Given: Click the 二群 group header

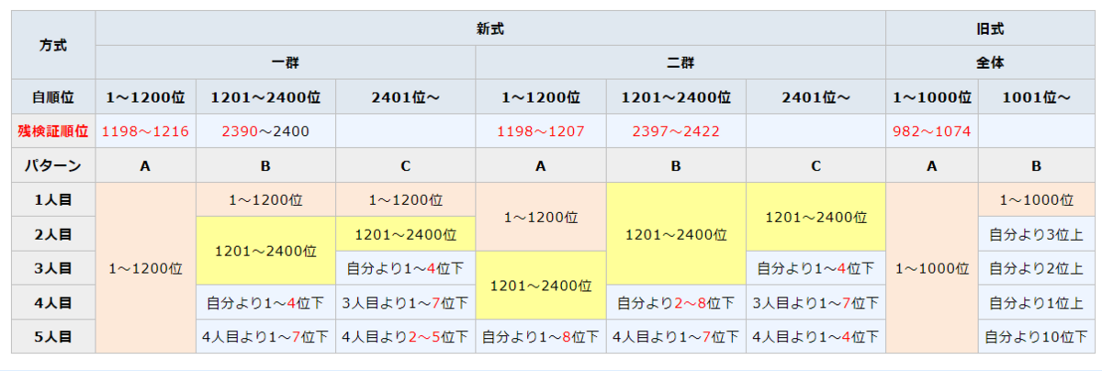Looking at the screenshot, I should (x=680, y=62).
